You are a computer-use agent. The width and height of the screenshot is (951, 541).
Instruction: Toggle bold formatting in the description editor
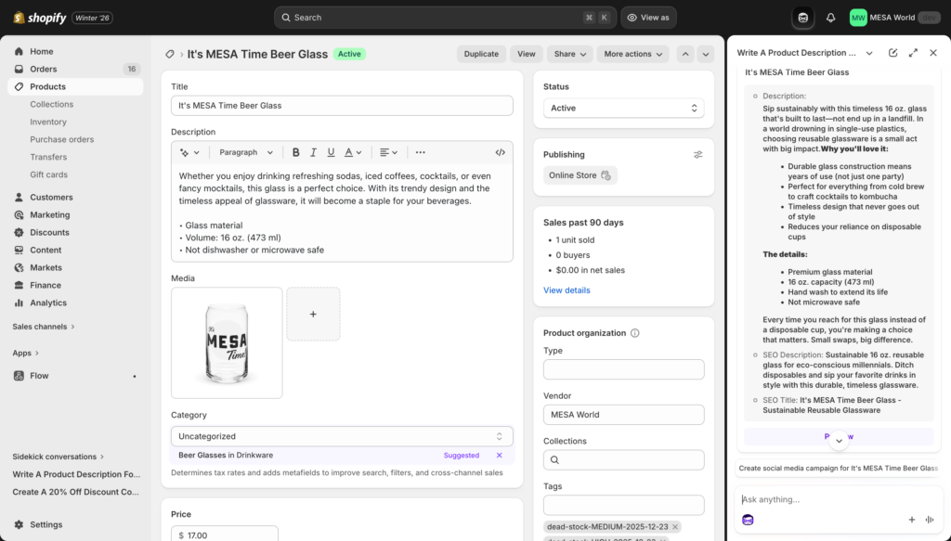[296, 152]
